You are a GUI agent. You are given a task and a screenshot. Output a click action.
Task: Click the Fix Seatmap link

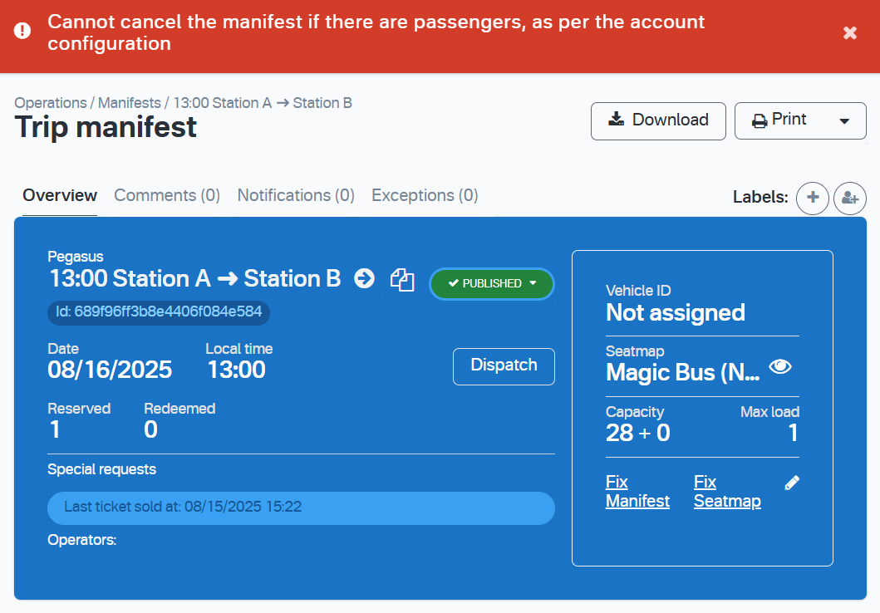point(727,491)
